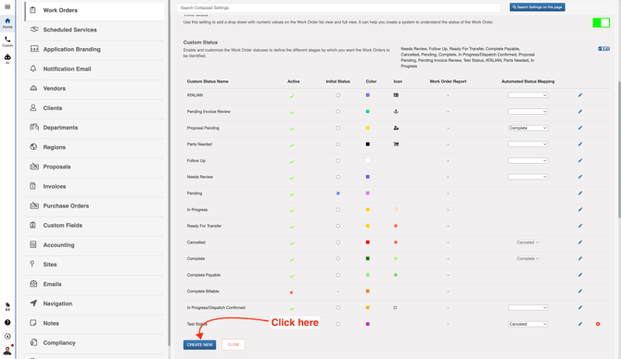The image size is (621, 359).
Task: Edit the Complete status pencil
Action: pyautogui.click(x=580, y=258)
